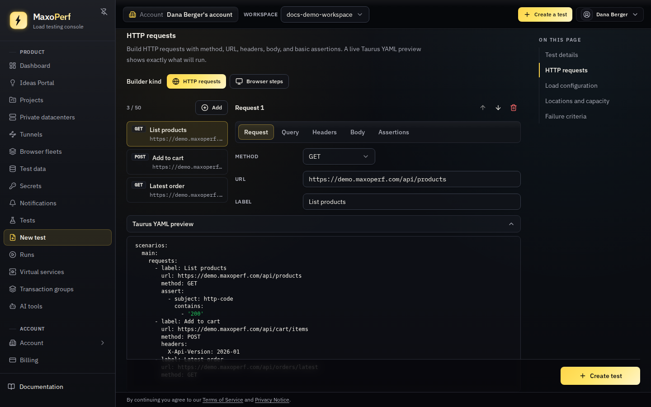This screenshot has height=407, width=651.
Task: View Notifications in sidebar
Action: coord(57,203)
